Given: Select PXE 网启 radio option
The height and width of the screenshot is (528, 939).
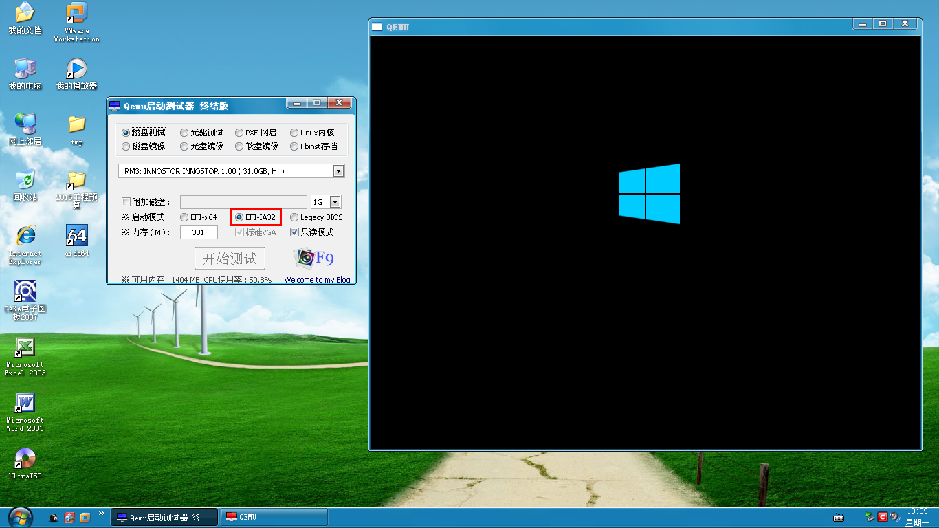Looking at the screenshot, I should (x=256, y=133).
